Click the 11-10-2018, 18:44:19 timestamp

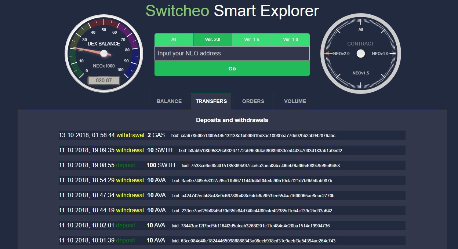coord(87,210)
